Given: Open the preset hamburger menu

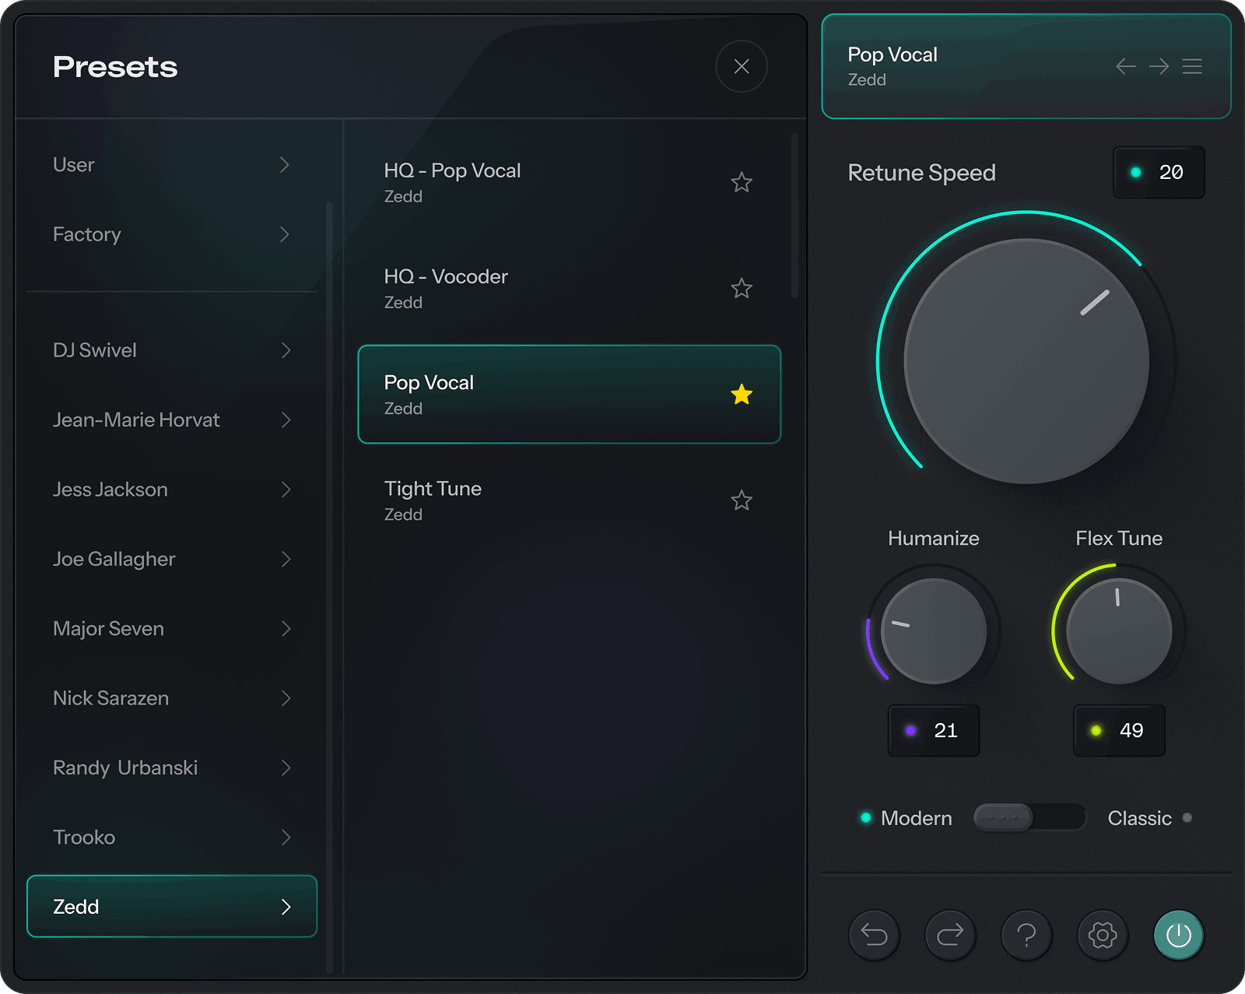Looking at the screenshot, I should tap(1192, 67).
